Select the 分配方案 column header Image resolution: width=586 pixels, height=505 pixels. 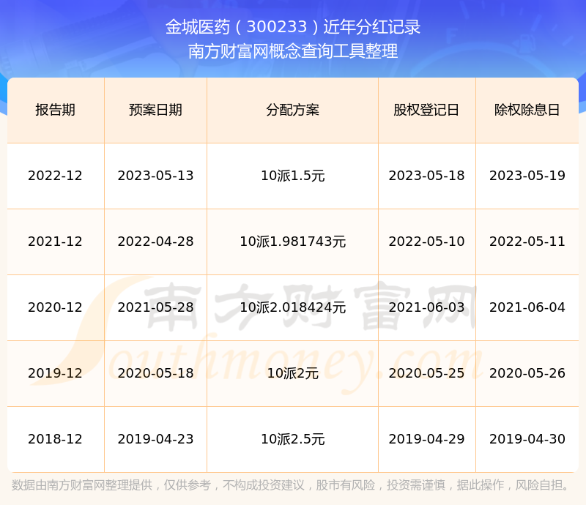[292, 110]
